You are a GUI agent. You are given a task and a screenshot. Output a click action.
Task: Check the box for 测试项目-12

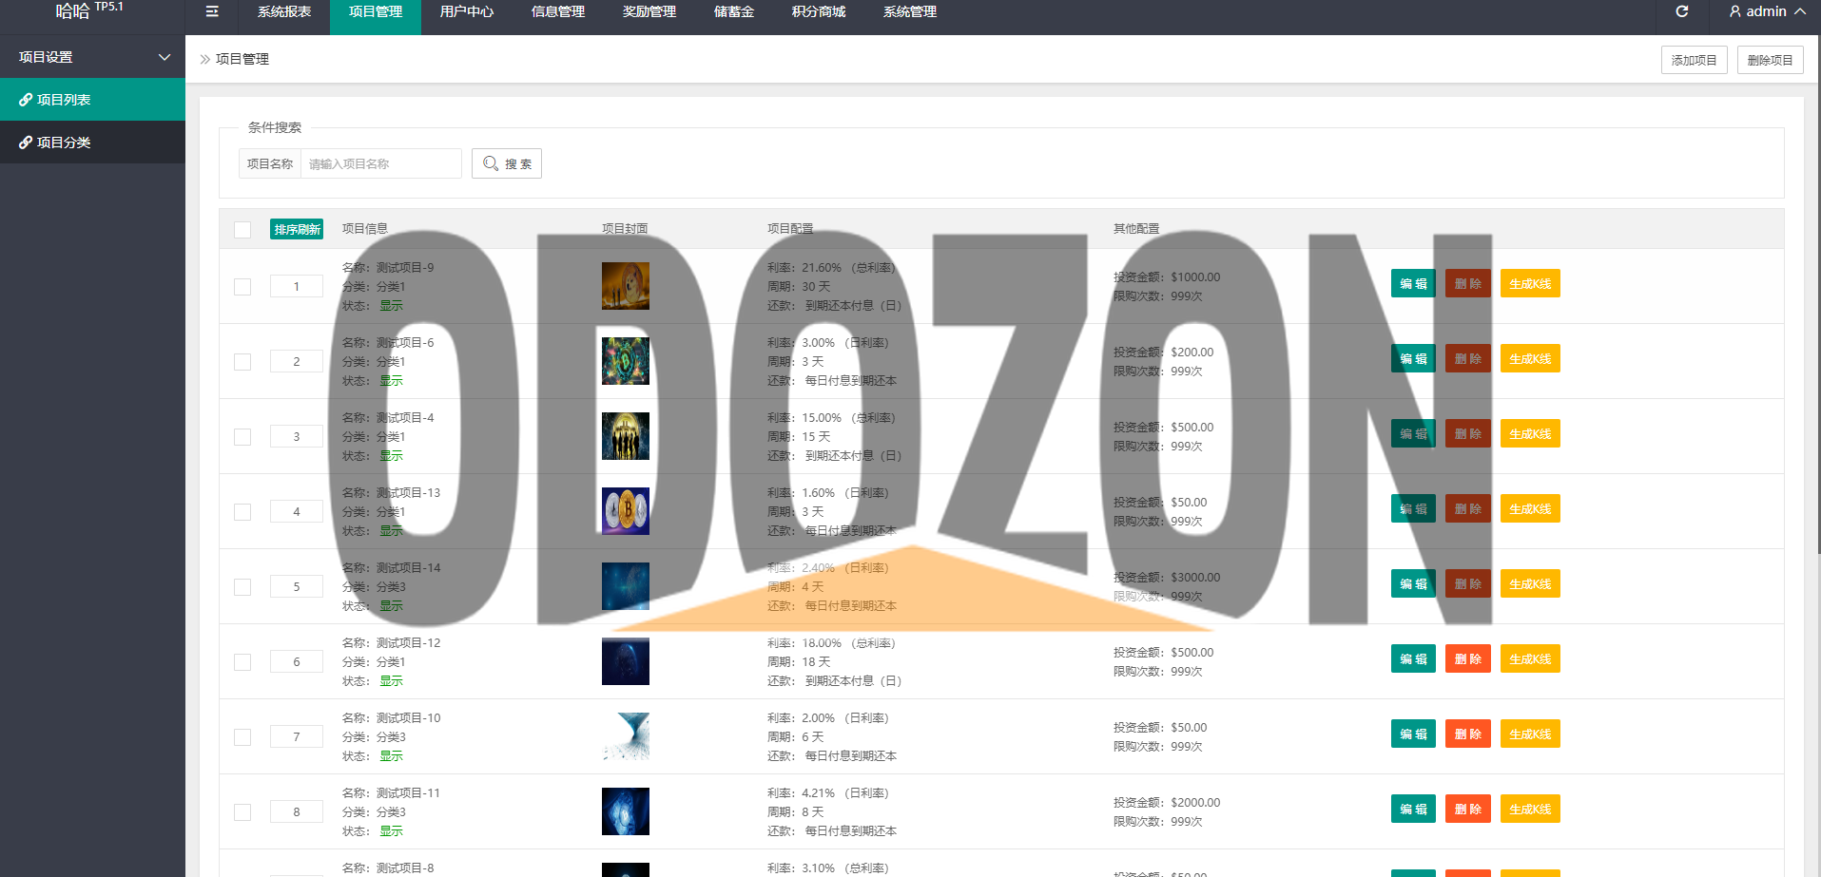242,662
